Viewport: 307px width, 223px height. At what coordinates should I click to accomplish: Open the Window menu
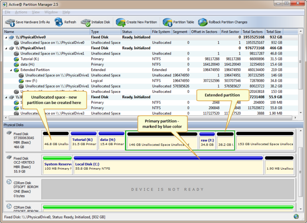click(51, 12)
